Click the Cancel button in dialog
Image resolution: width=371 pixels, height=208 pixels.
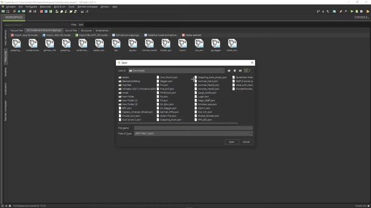[246, 142]
